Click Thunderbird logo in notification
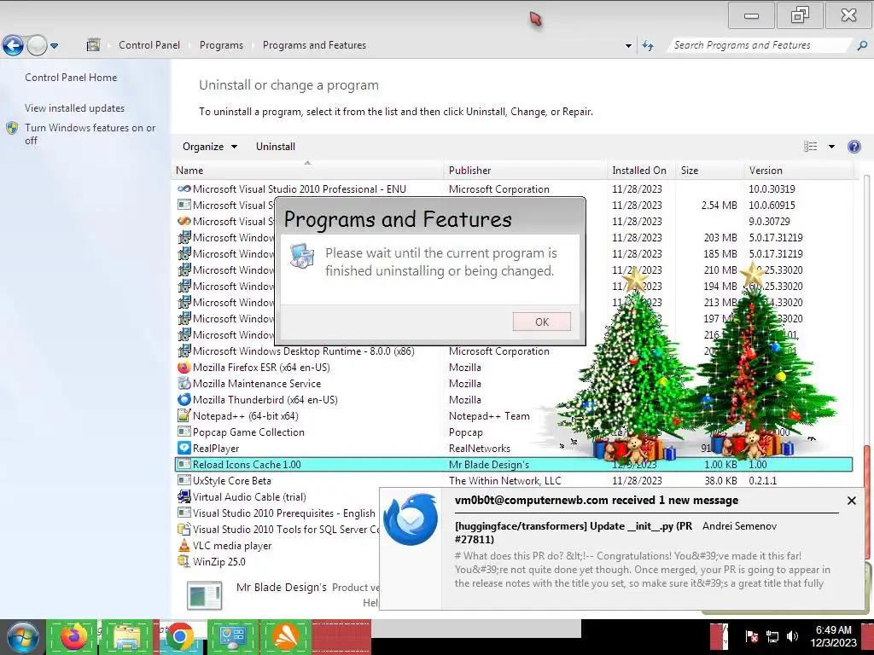Screen dimensions: 874x655 411,519
